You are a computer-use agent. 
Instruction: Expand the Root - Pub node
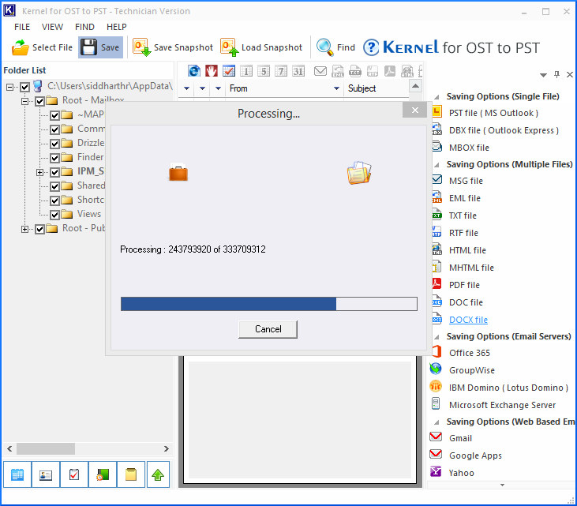point(24,229)
